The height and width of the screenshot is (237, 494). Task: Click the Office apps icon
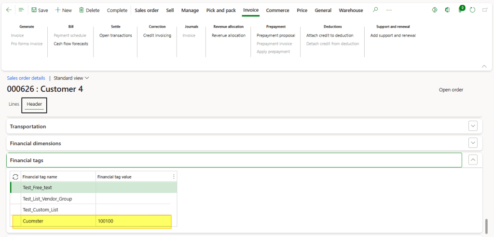coord(447,10)
